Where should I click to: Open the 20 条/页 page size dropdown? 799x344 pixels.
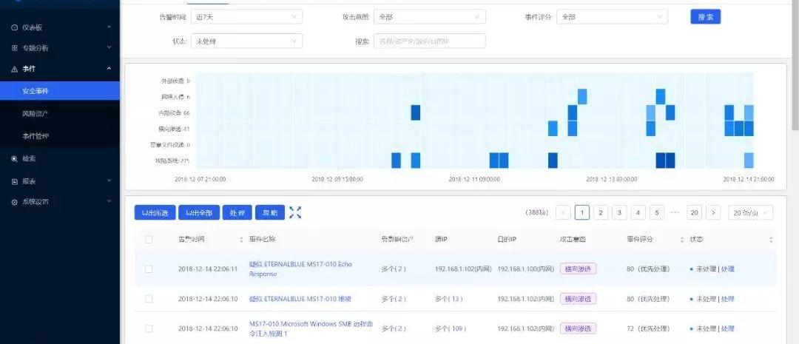(x=750, y=213)
